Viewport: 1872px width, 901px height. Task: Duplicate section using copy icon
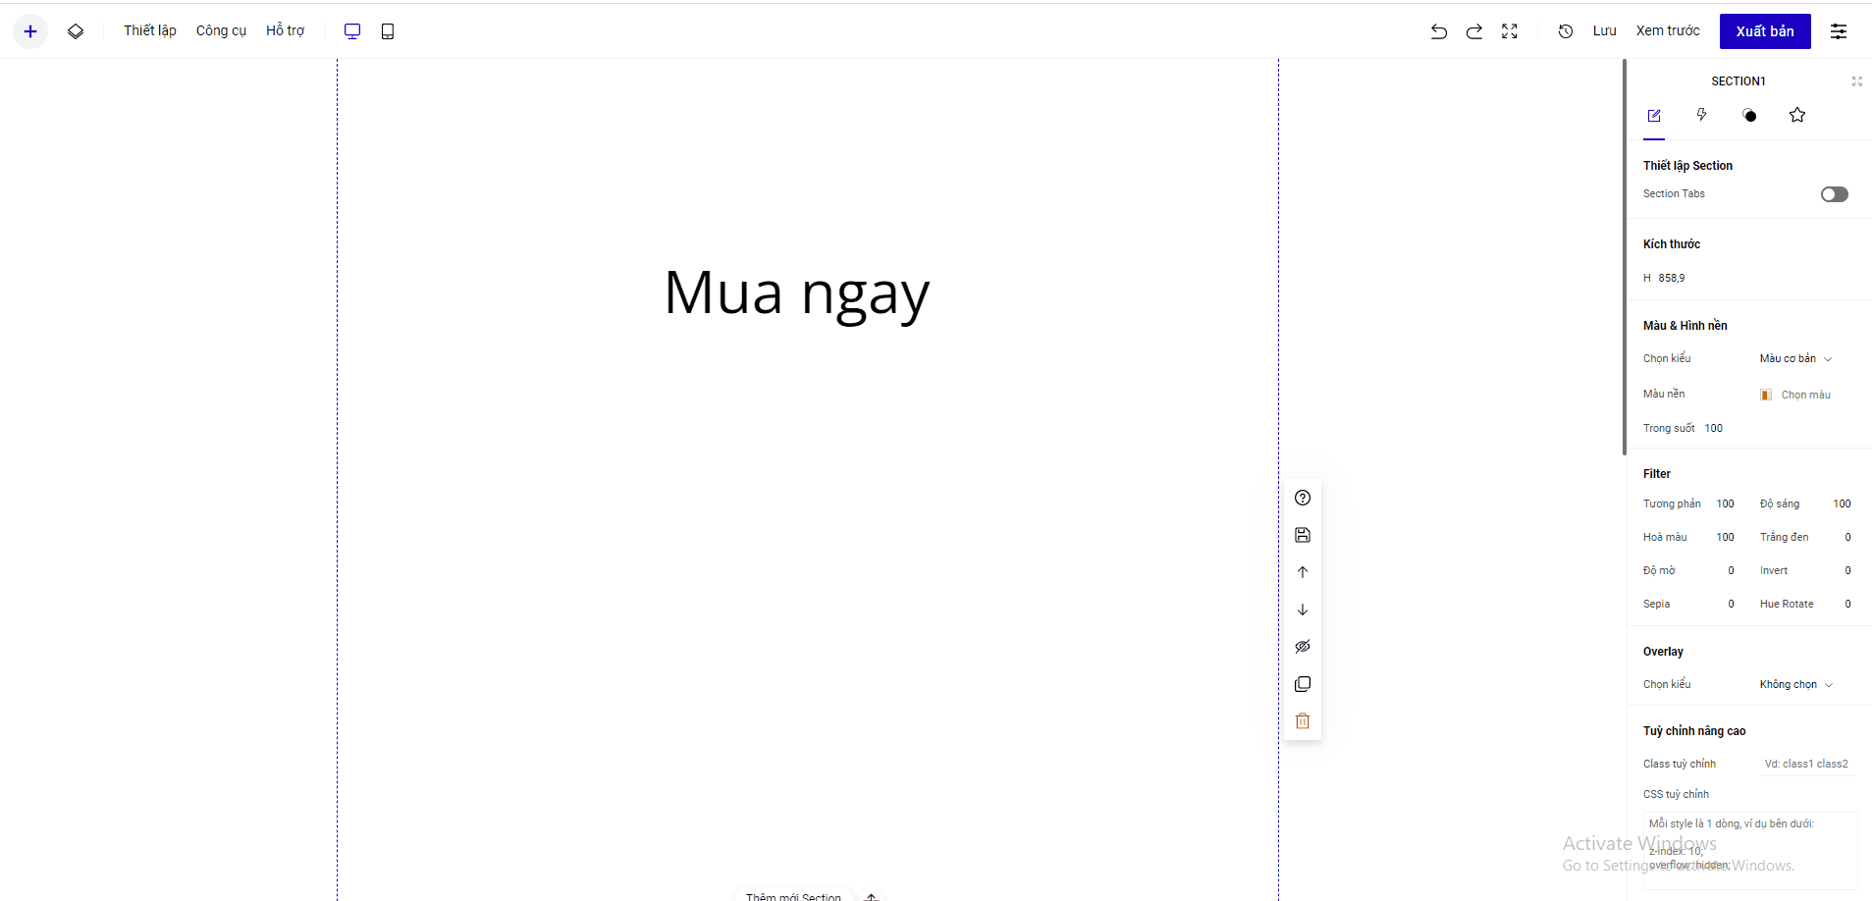point(1303,684)
